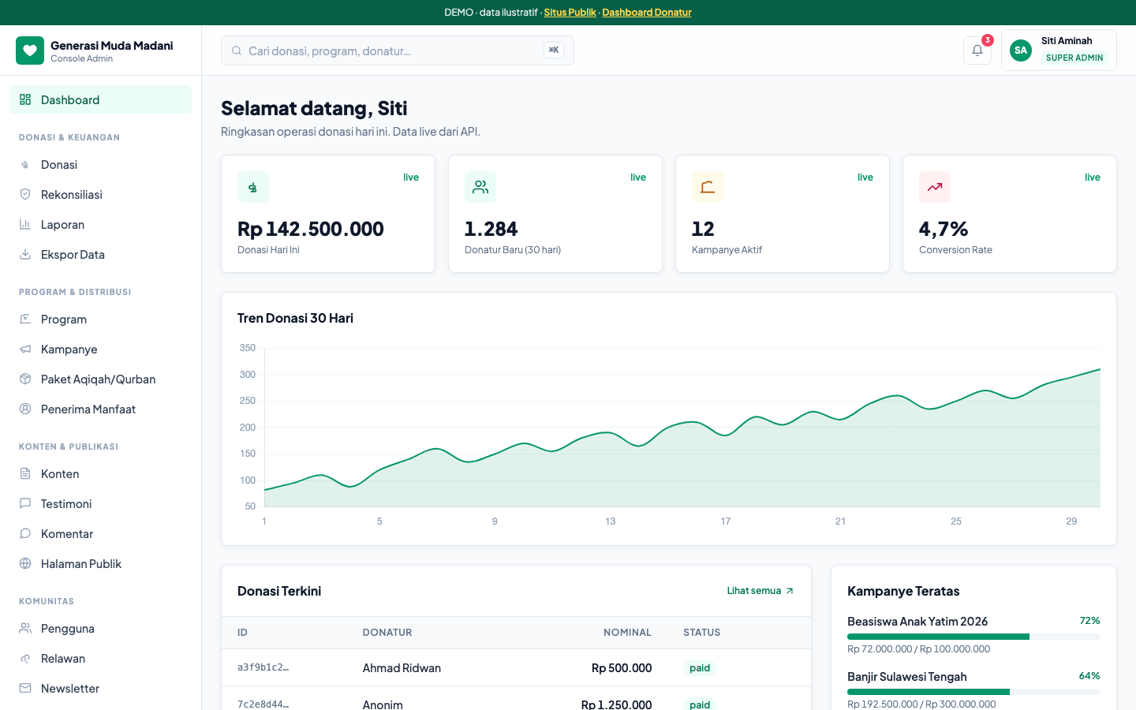Click Beasiswa Anak Yatim 2026 progress bar
This screenshot has height=710, width=1136.
[x=973, y=637]
